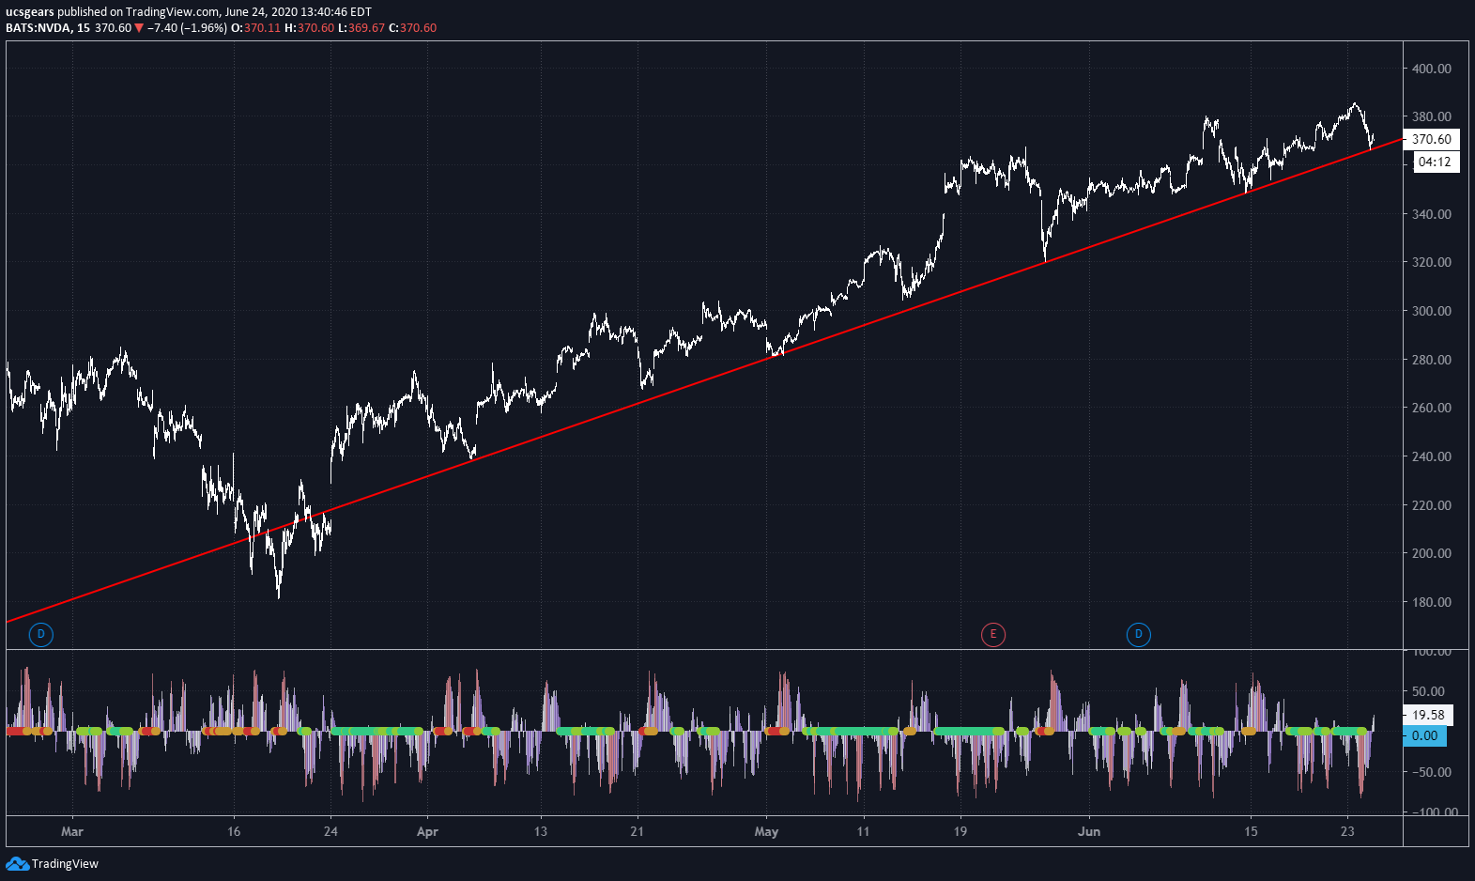Click the Mar date label

click(x=72, y=831)
